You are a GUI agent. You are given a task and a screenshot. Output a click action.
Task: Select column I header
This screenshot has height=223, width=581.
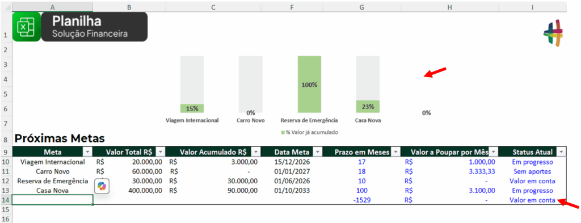(x=532, y=7)
